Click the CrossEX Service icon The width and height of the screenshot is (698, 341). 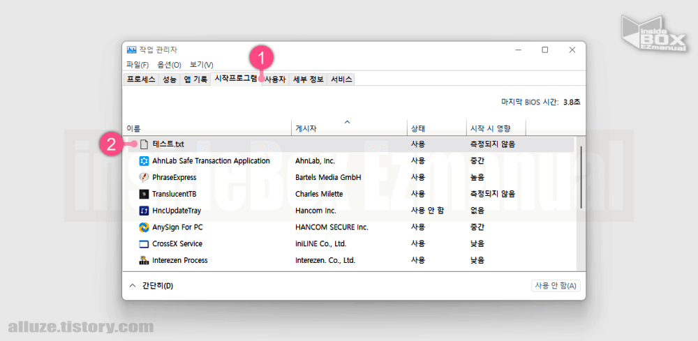(x=143, y=244)
